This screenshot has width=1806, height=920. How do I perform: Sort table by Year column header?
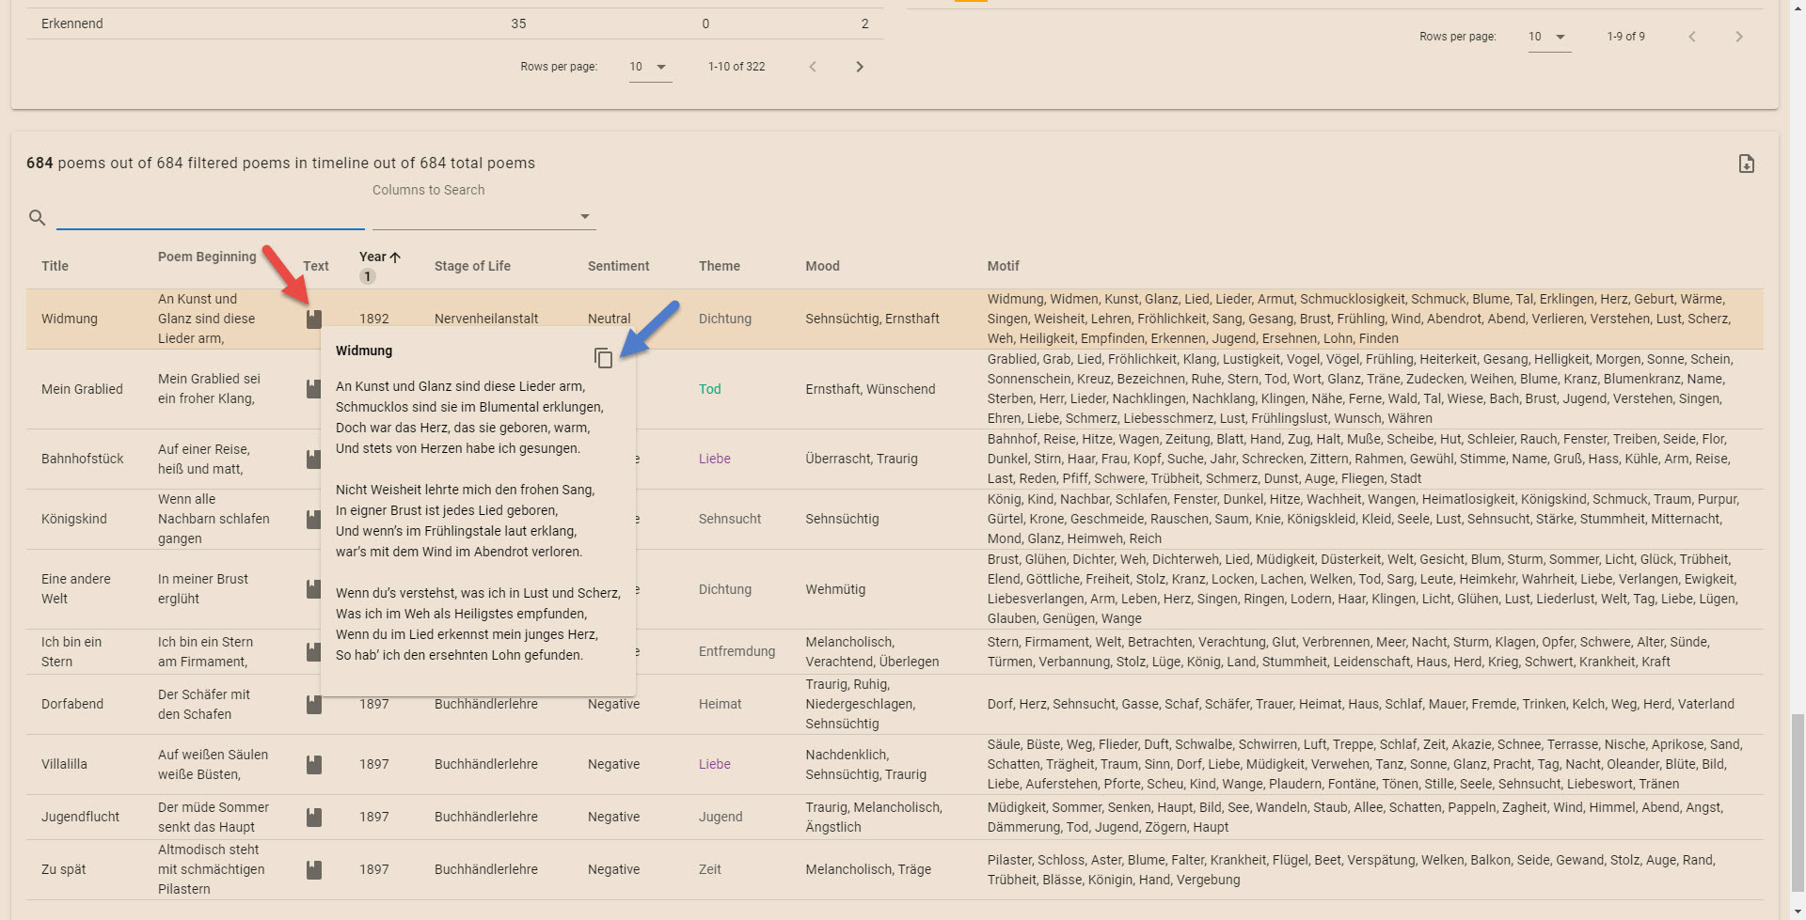pos(373,257)
